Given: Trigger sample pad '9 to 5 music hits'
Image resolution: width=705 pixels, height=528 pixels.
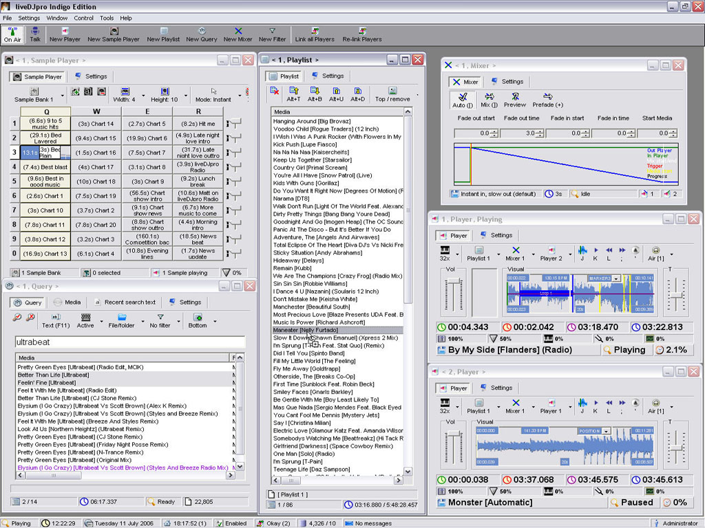Looking at the screenshot, I should coord(45,124).
